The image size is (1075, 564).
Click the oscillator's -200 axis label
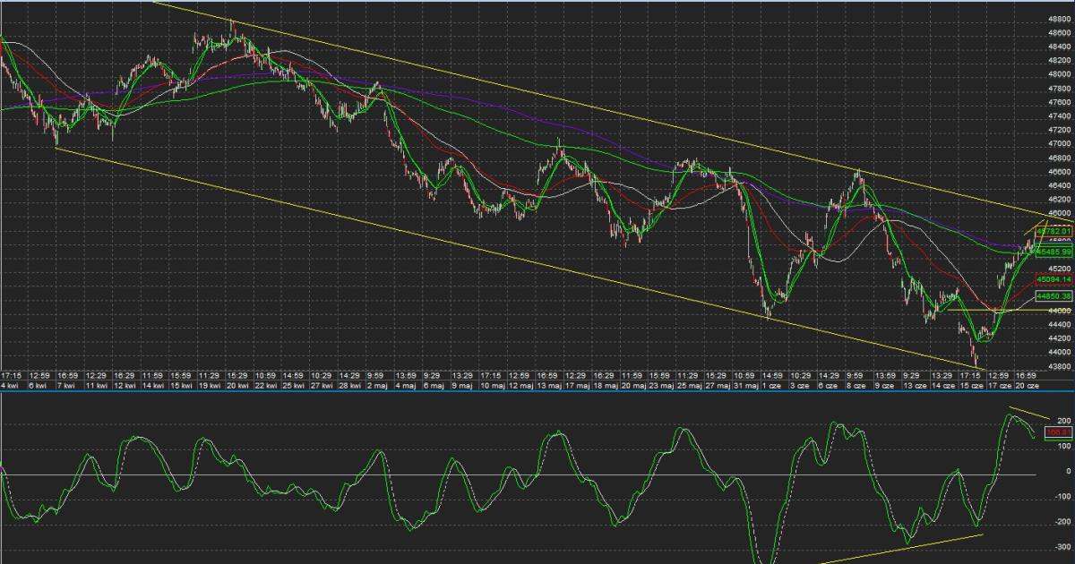tap(1061, 521)
